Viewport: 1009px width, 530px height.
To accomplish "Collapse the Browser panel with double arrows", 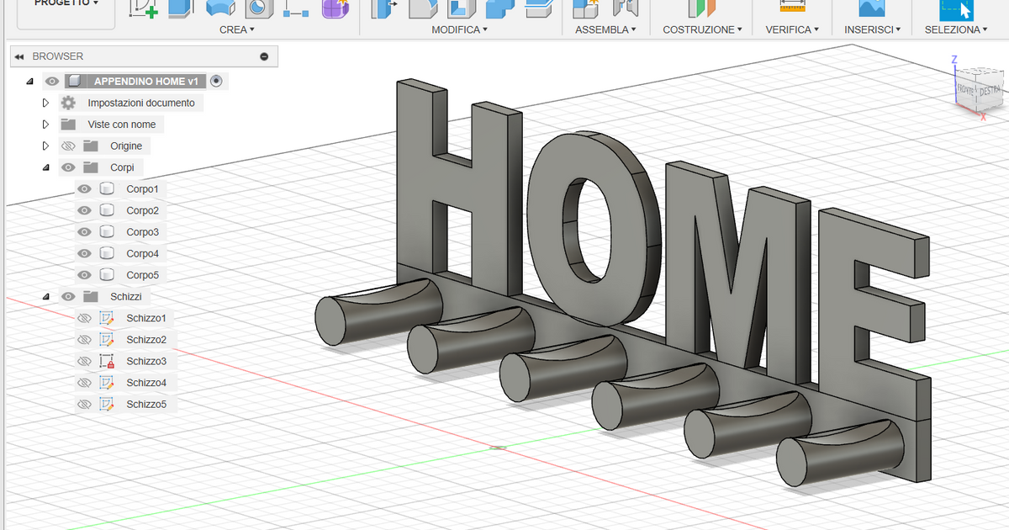I will pos(18,56).
